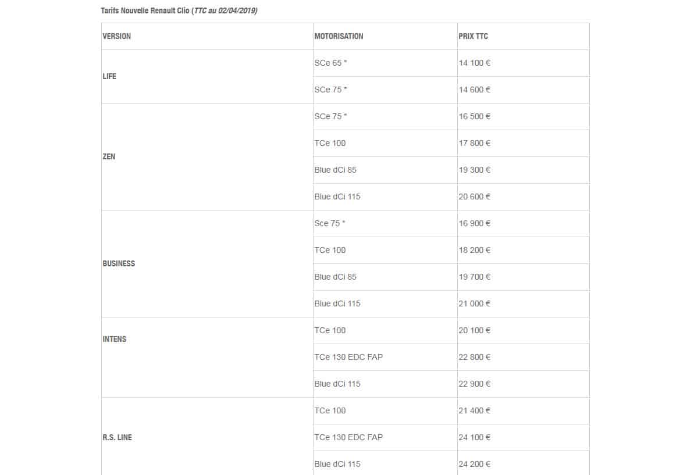The width and height of the screenshot is (698, 475).
Task: Click the LIFE version cell
Action: point(207,76)
